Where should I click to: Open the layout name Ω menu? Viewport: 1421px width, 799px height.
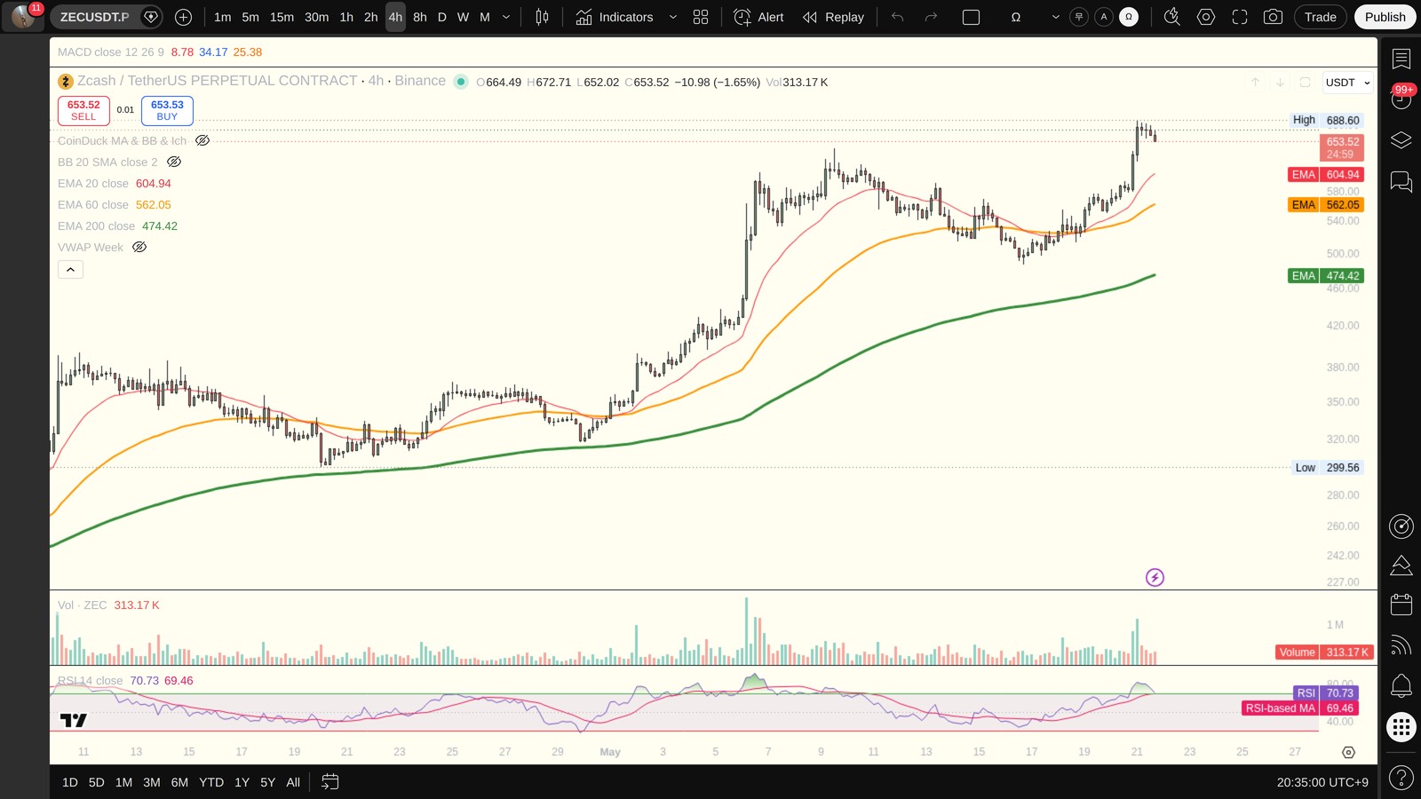[x=1016, y=17]
